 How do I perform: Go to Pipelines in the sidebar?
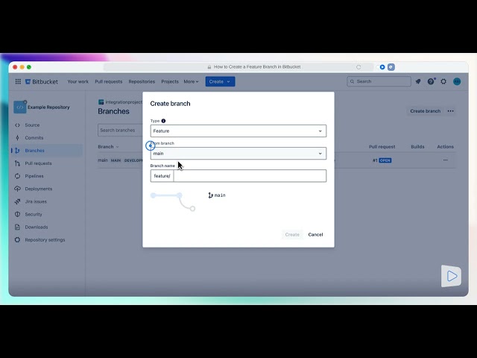click(34, 176)
